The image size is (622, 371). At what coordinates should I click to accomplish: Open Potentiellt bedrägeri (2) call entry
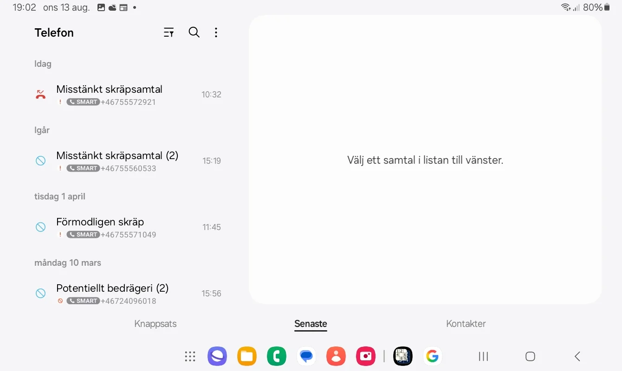tap(128, 294)
